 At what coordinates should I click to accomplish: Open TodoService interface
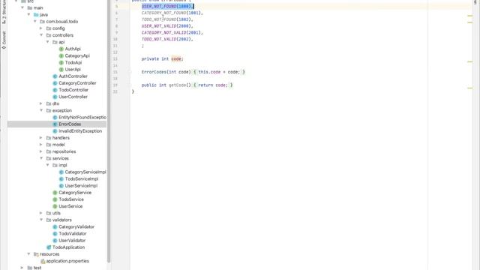tap(71, 199)
